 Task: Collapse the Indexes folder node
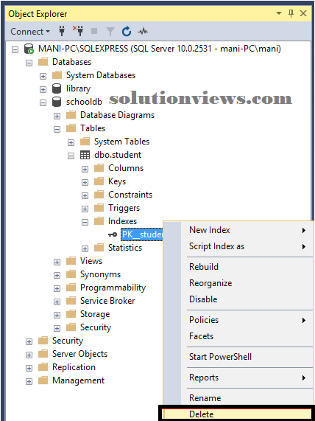(x=85, y=222)
